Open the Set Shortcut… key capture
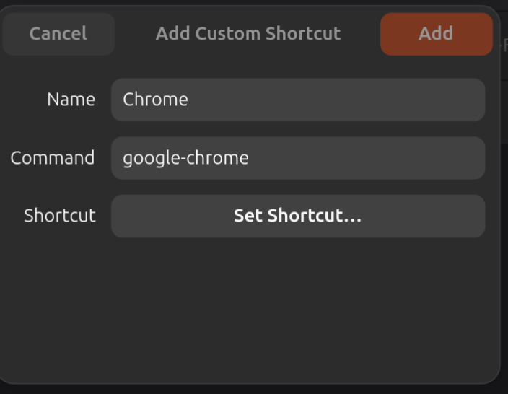The height and width of the screenshot is (394, 508). [x=298, y=216]
